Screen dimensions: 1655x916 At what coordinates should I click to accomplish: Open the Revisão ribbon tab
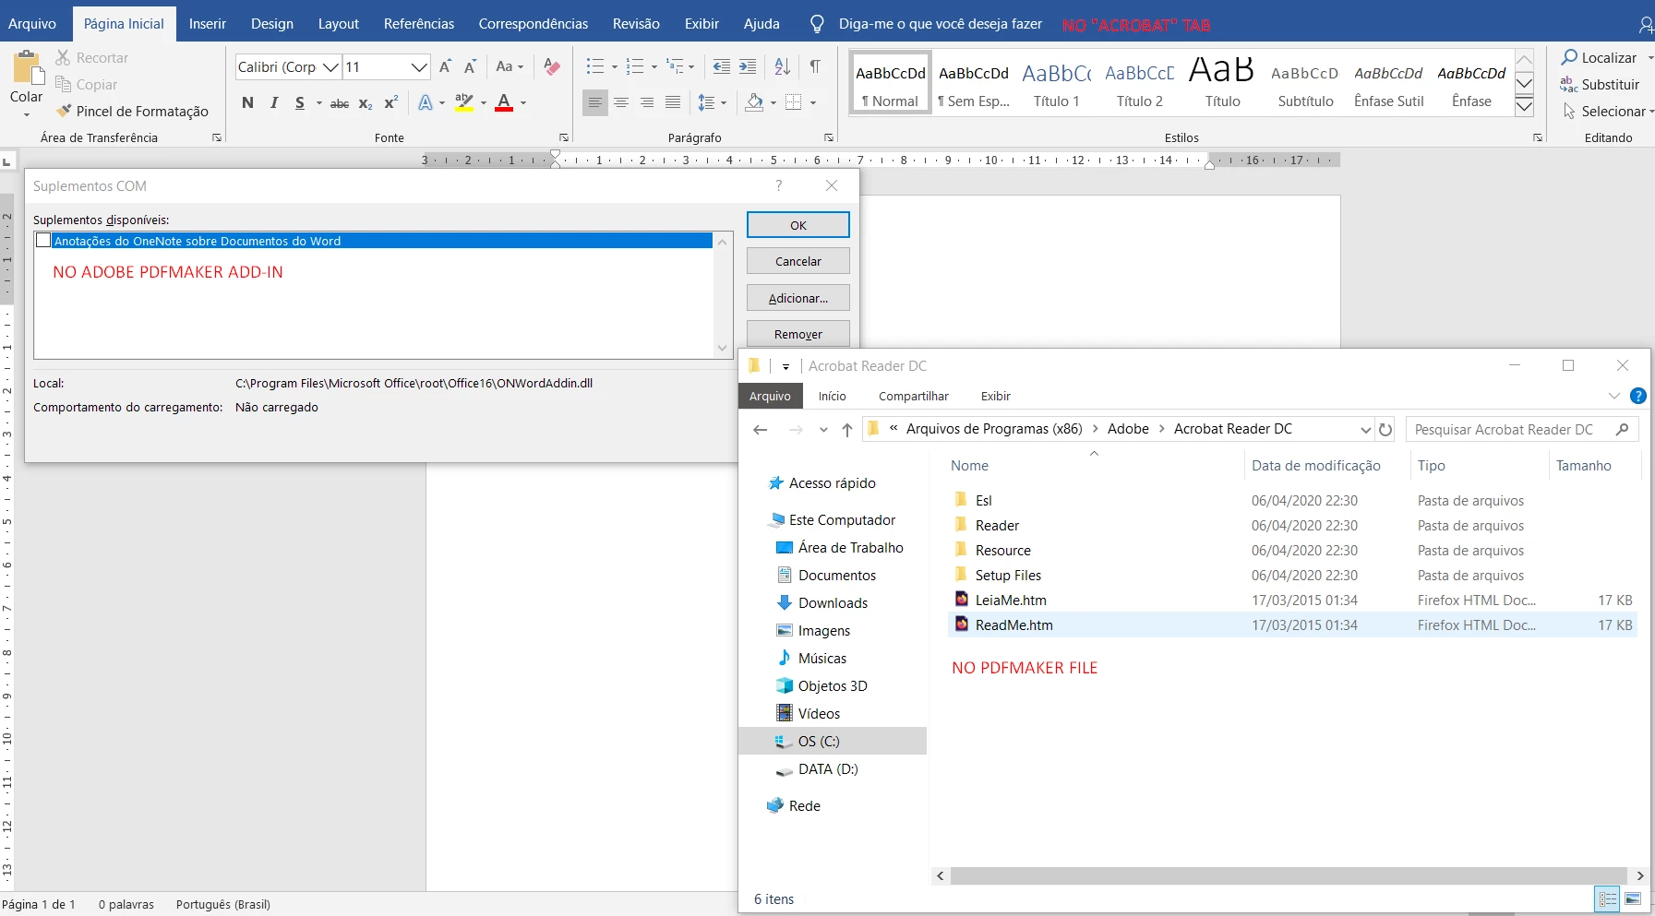point(636,24)
